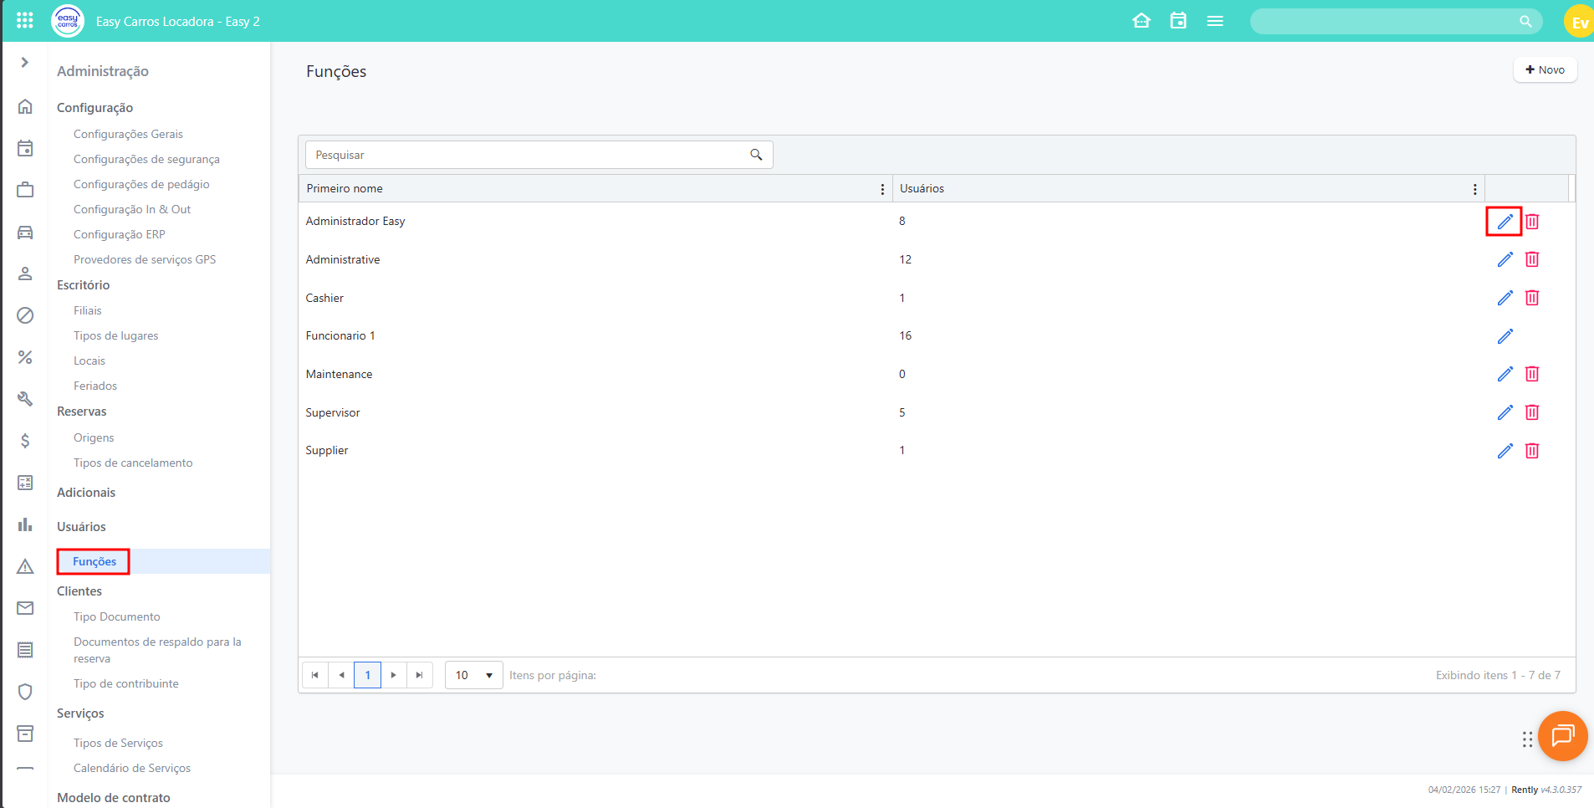Expand the collapsed sidebar with chevron

click(25, 63)
